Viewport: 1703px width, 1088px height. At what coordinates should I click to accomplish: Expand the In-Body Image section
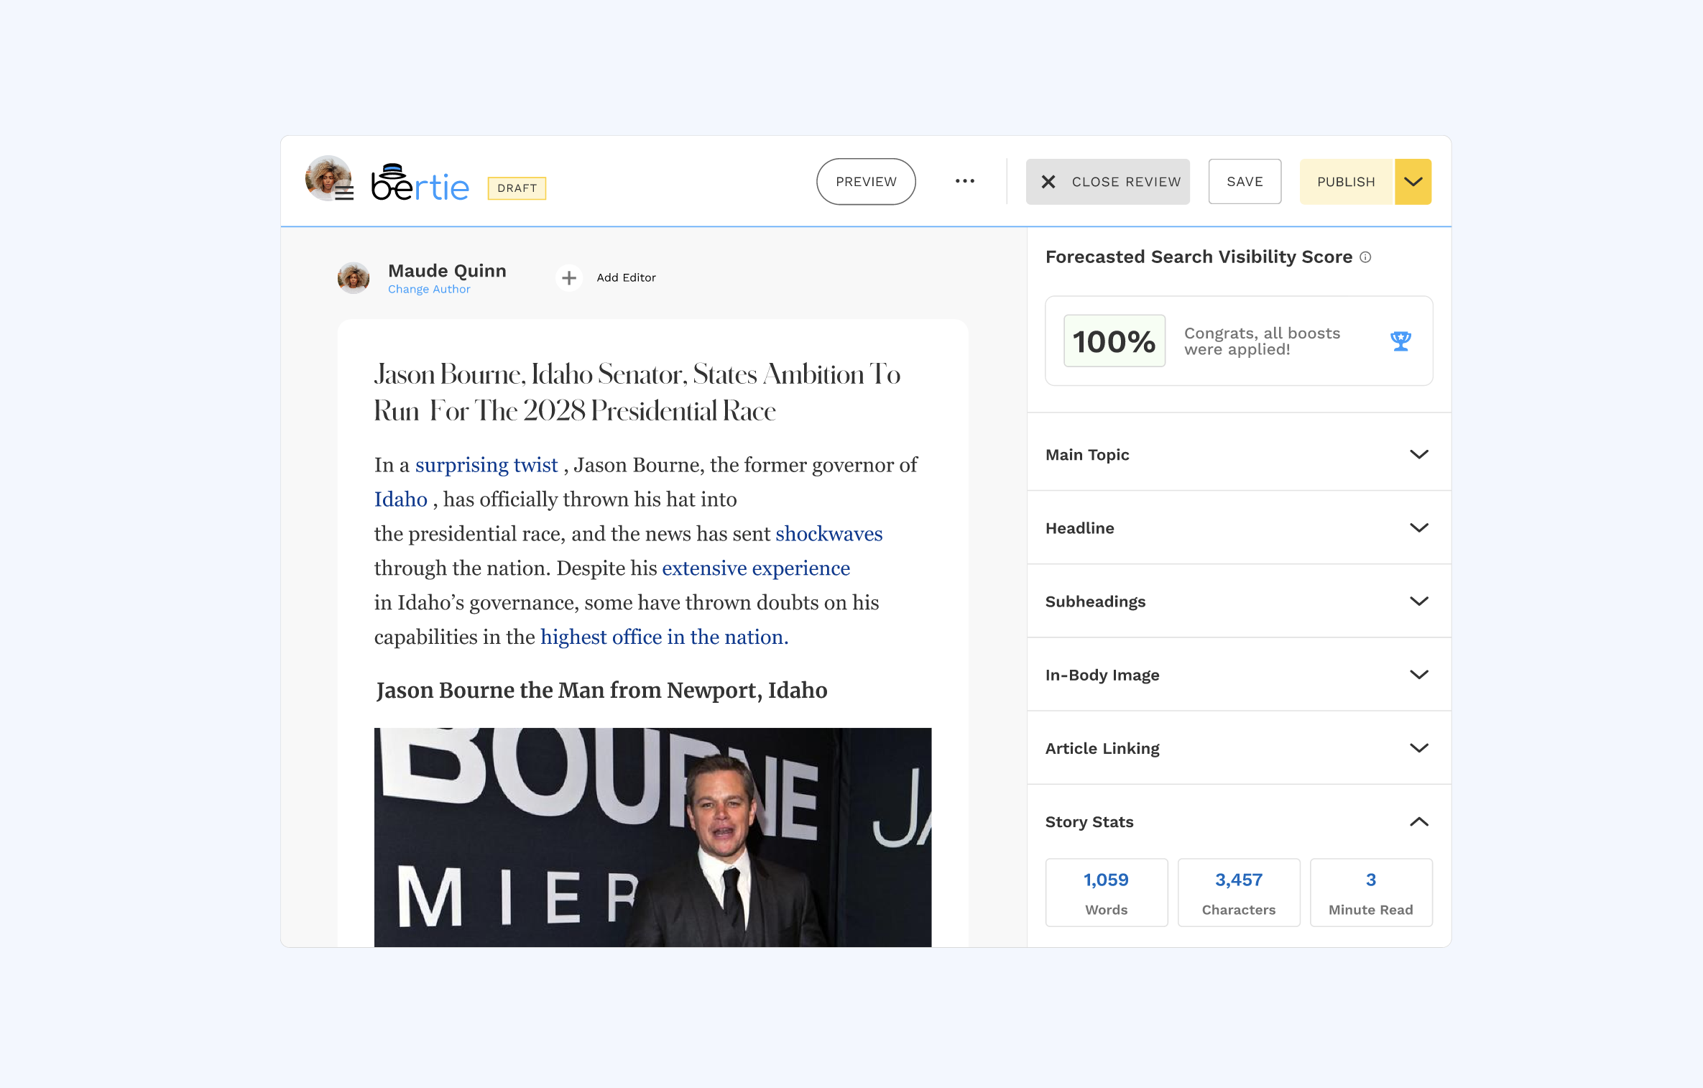point(1418,674)
